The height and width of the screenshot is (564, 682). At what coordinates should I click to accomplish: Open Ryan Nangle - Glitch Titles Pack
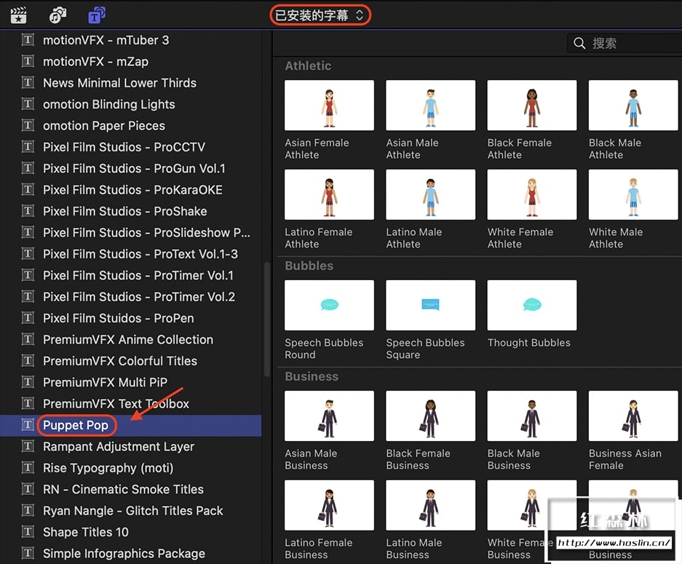tap(132, 511)
